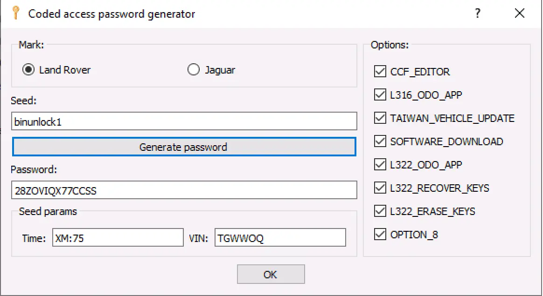Click the "Options:" group label
This screenshot has width=543, height=296.
point(390,45)
